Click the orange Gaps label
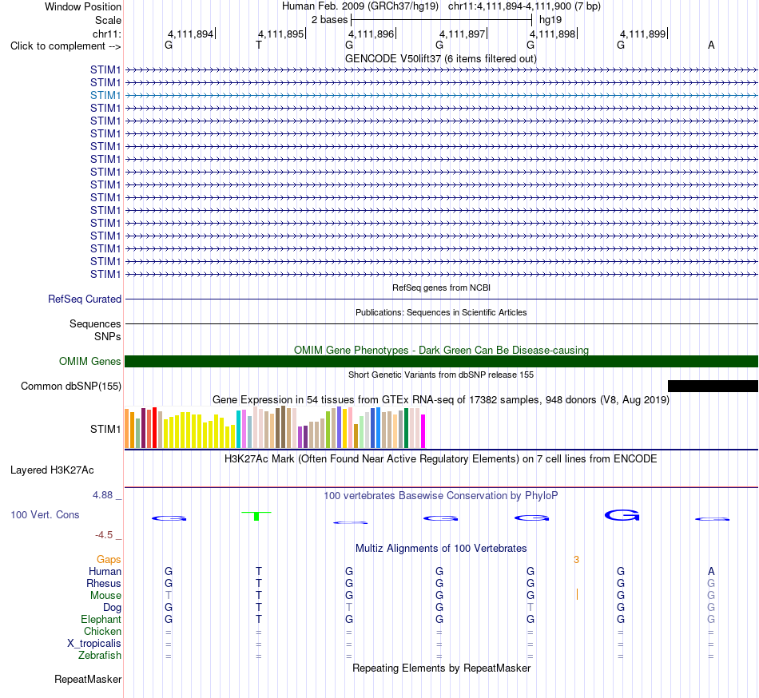Image resolution: width=759 pixels, height=698 pixels. pos(109,560)
